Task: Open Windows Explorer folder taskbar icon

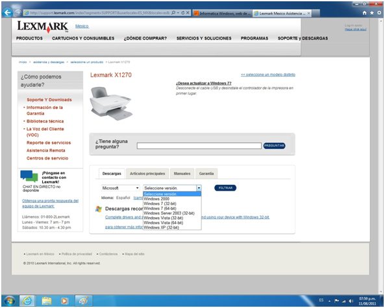Action: 46,301
